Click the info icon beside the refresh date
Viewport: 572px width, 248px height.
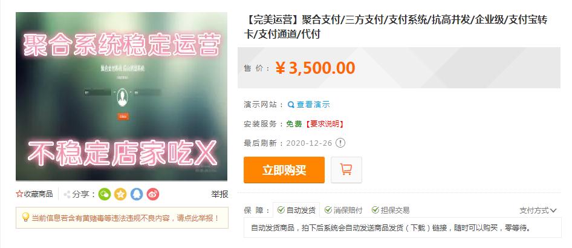[x=340, y=143]
